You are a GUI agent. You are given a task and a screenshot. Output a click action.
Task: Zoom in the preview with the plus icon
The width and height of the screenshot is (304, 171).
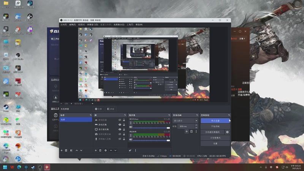71,104
